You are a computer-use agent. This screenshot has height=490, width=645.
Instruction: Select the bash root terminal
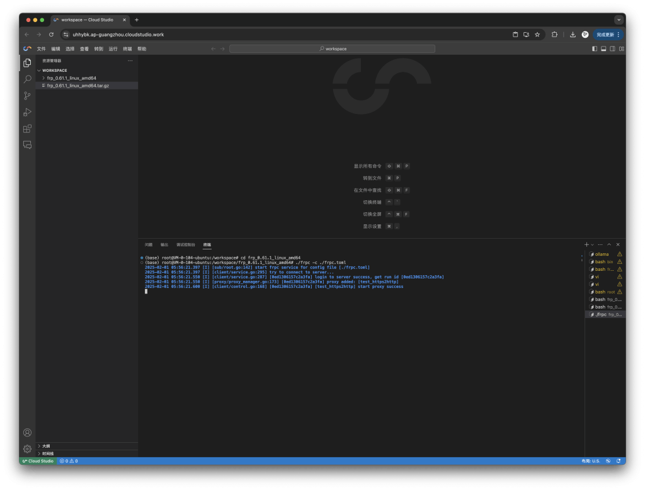point(605,292)
